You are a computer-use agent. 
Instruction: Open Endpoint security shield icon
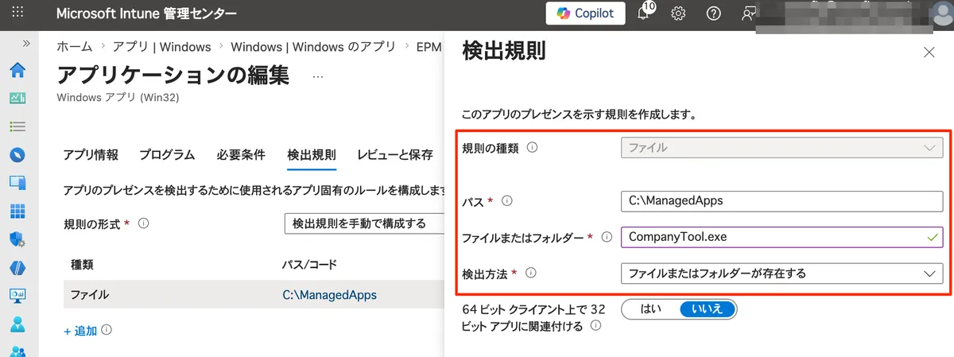tap(17, 239)
